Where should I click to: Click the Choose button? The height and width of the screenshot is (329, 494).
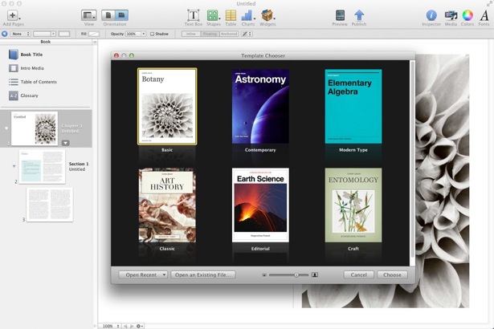pyautogui.click(x=392, y=274)
